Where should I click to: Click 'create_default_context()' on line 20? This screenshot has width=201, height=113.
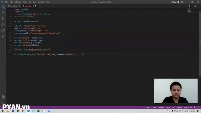[x=40, y=50]
